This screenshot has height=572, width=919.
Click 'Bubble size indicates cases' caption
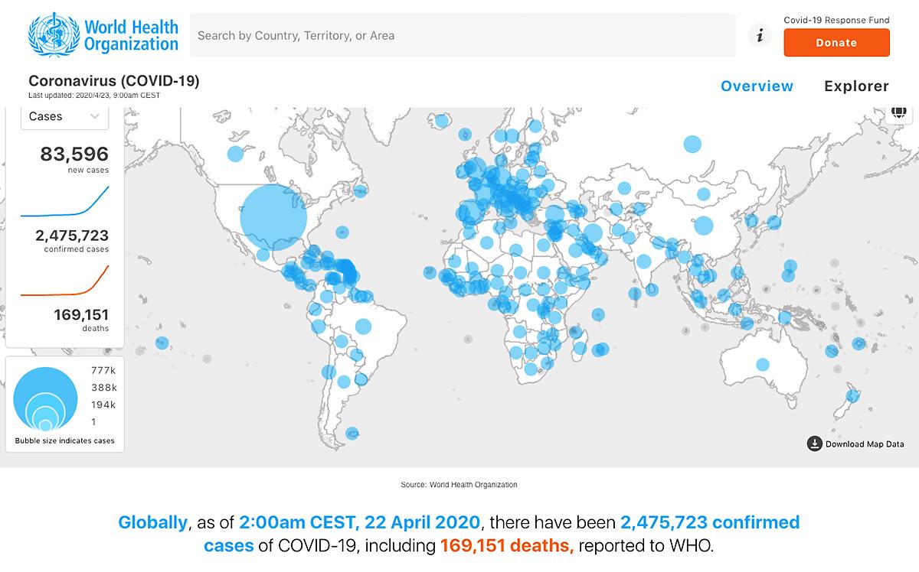(64, 441)
